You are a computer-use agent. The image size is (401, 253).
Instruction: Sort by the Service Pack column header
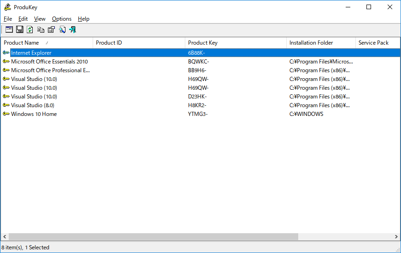pyautogui.click(x=378, y=43)
